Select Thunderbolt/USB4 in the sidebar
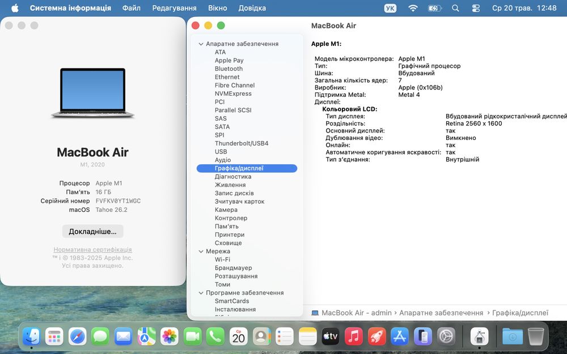The width and height of the screenshot is (567, 354). coord(242,143)
